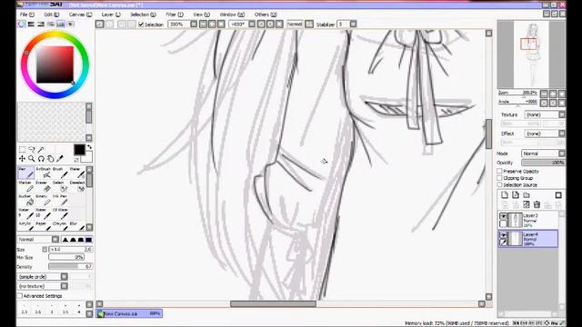
Task: Open the Stabilizer value dropdown
Action: tap(353, 25)
